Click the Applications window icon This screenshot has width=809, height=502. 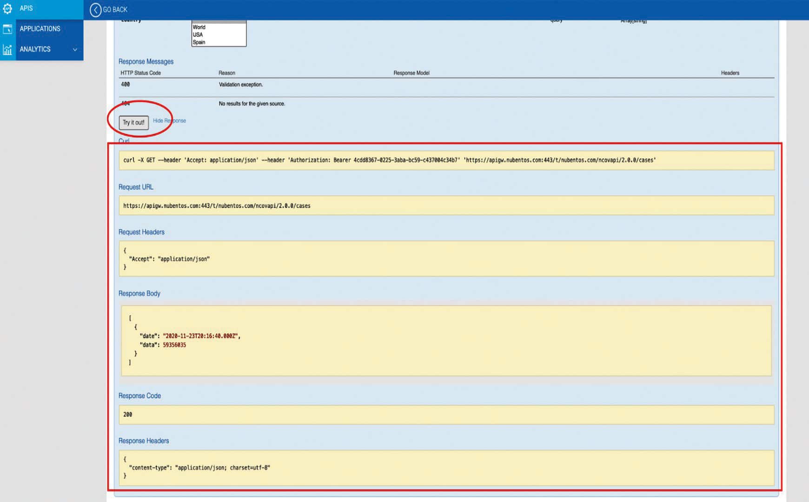point(7,29)
